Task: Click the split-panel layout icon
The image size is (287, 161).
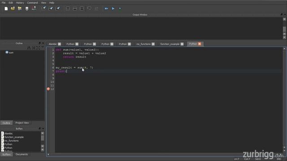Action: click(x=82, y=8)
